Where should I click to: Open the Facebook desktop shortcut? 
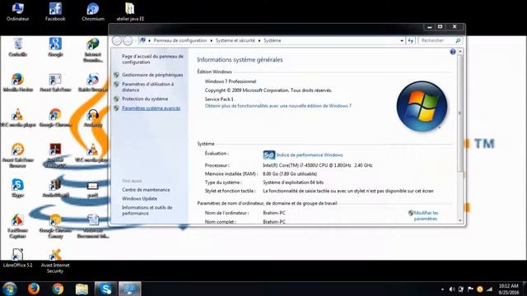pyautogui.click(x=55, y=12)
